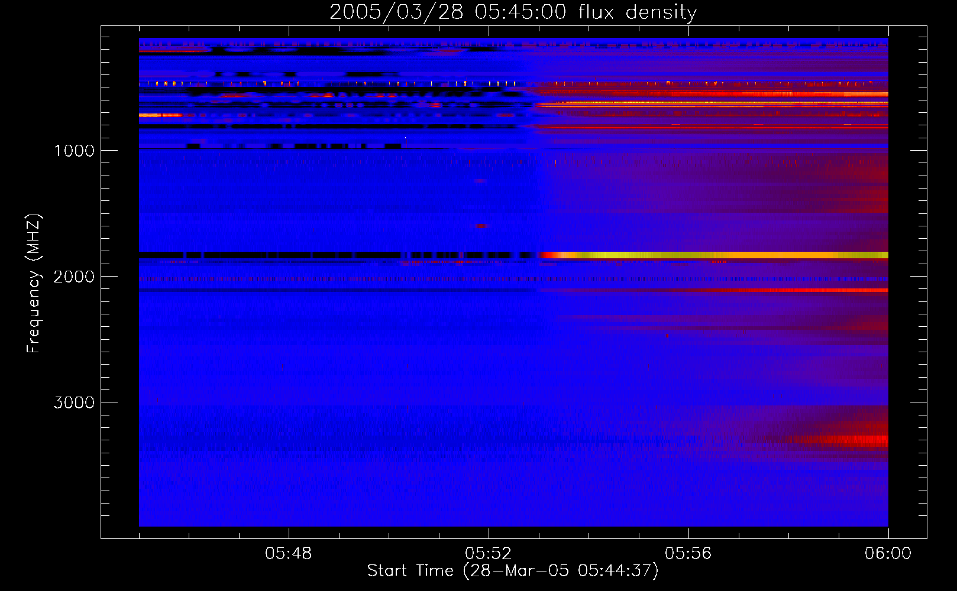Screen dimensions: 957x591
Task: Click the "2000" frequency tick label
Action: pyautogui.click(x=74, y=277)
